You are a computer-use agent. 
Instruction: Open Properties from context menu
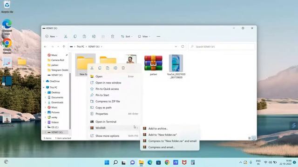[x=115, y=114]
